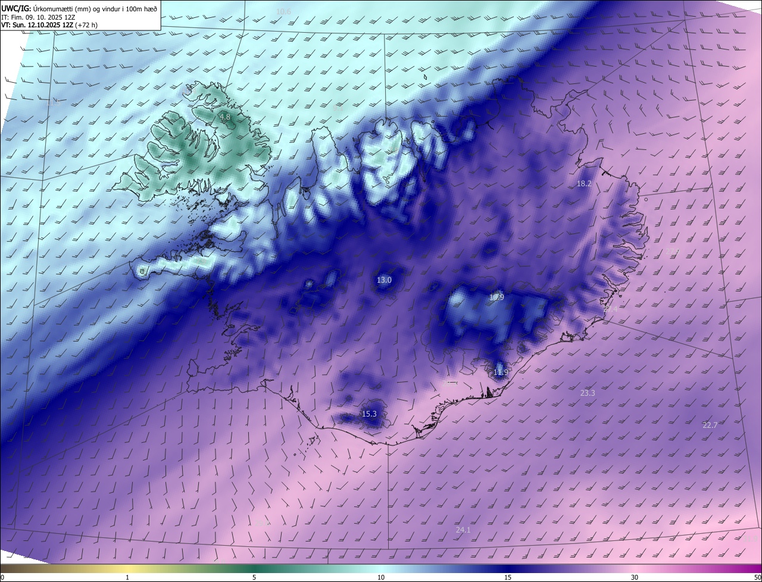Click the '1' tick on the colour scale
This screenshot has width=762, height=582.
point(127,577)
